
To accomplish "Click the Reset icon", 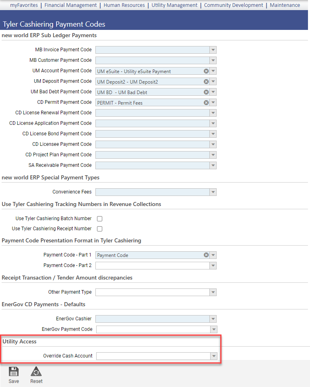I will [36, 372].
